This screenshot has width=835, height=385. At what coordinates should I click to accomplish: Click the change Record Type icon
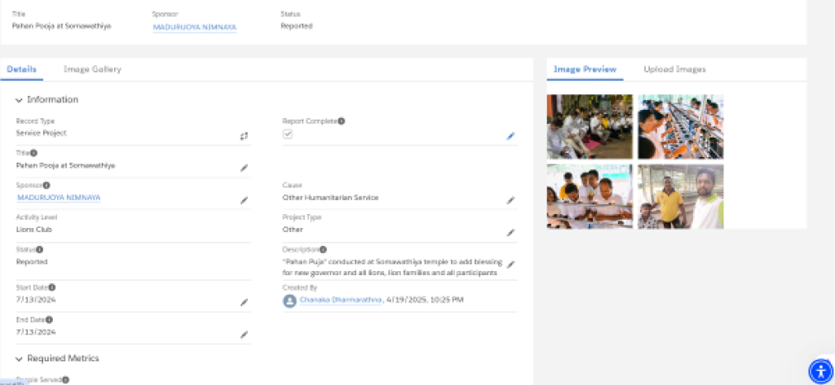coord(244,136)
